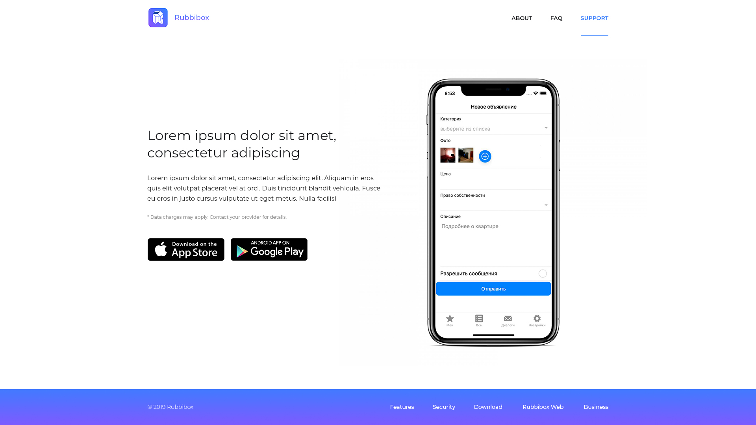Click the Google Play download icon

pos(269,249)
